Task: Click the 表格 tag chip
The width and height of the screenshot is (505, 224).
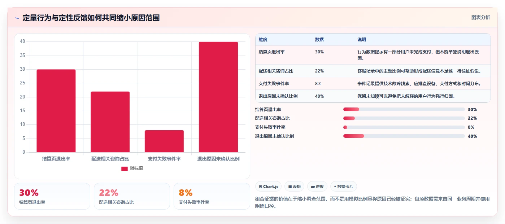Action: 295,186
